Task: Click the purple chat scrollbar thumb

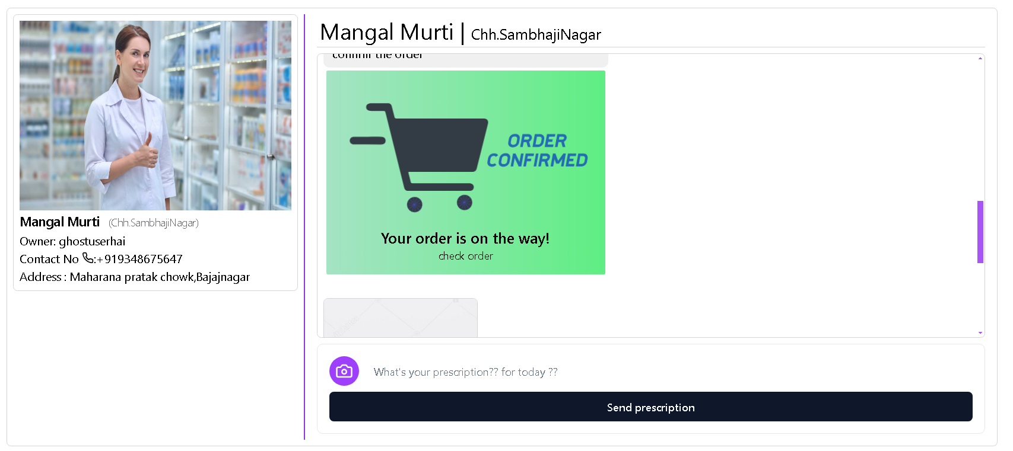Action: click(980, 232)
